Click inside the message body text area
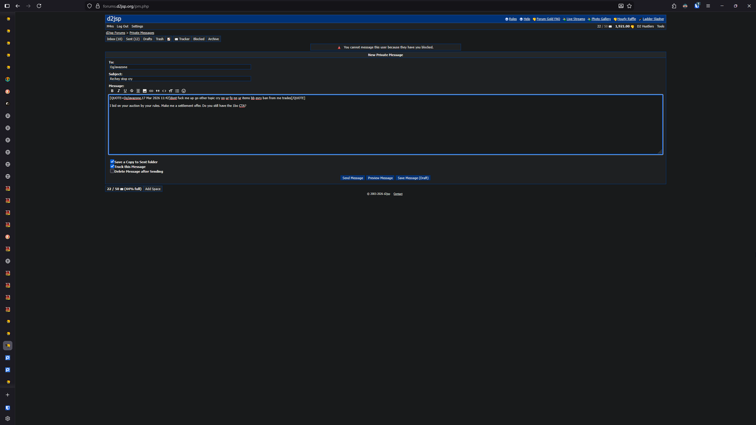Image resolution: width=756 pixels, height=425 pixels. 386,125
